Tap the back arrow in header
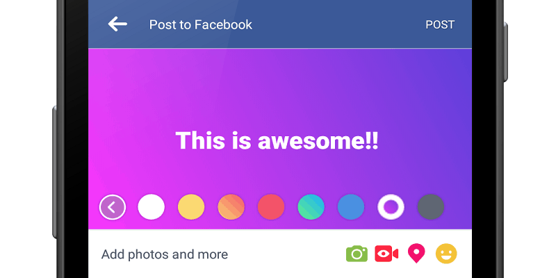556x278 pixels. [x=117, y=24]
